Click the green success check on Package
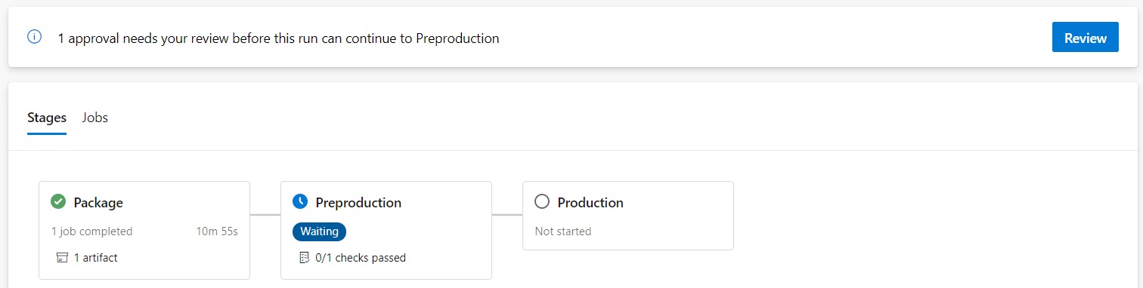The height and width of the screenshot is (288, 1143). (x=58, y=202)
